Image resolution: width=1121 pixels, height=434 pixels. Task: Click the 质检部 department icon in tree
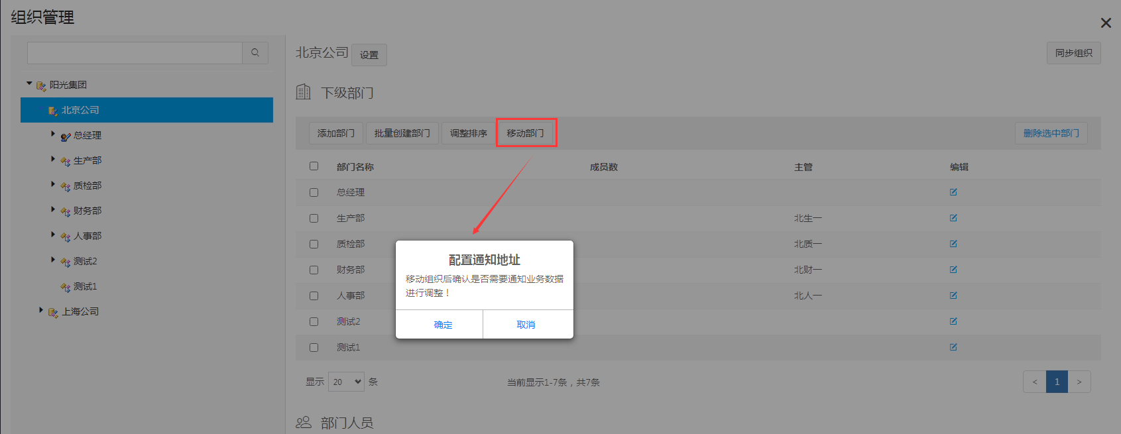[65, 186]
